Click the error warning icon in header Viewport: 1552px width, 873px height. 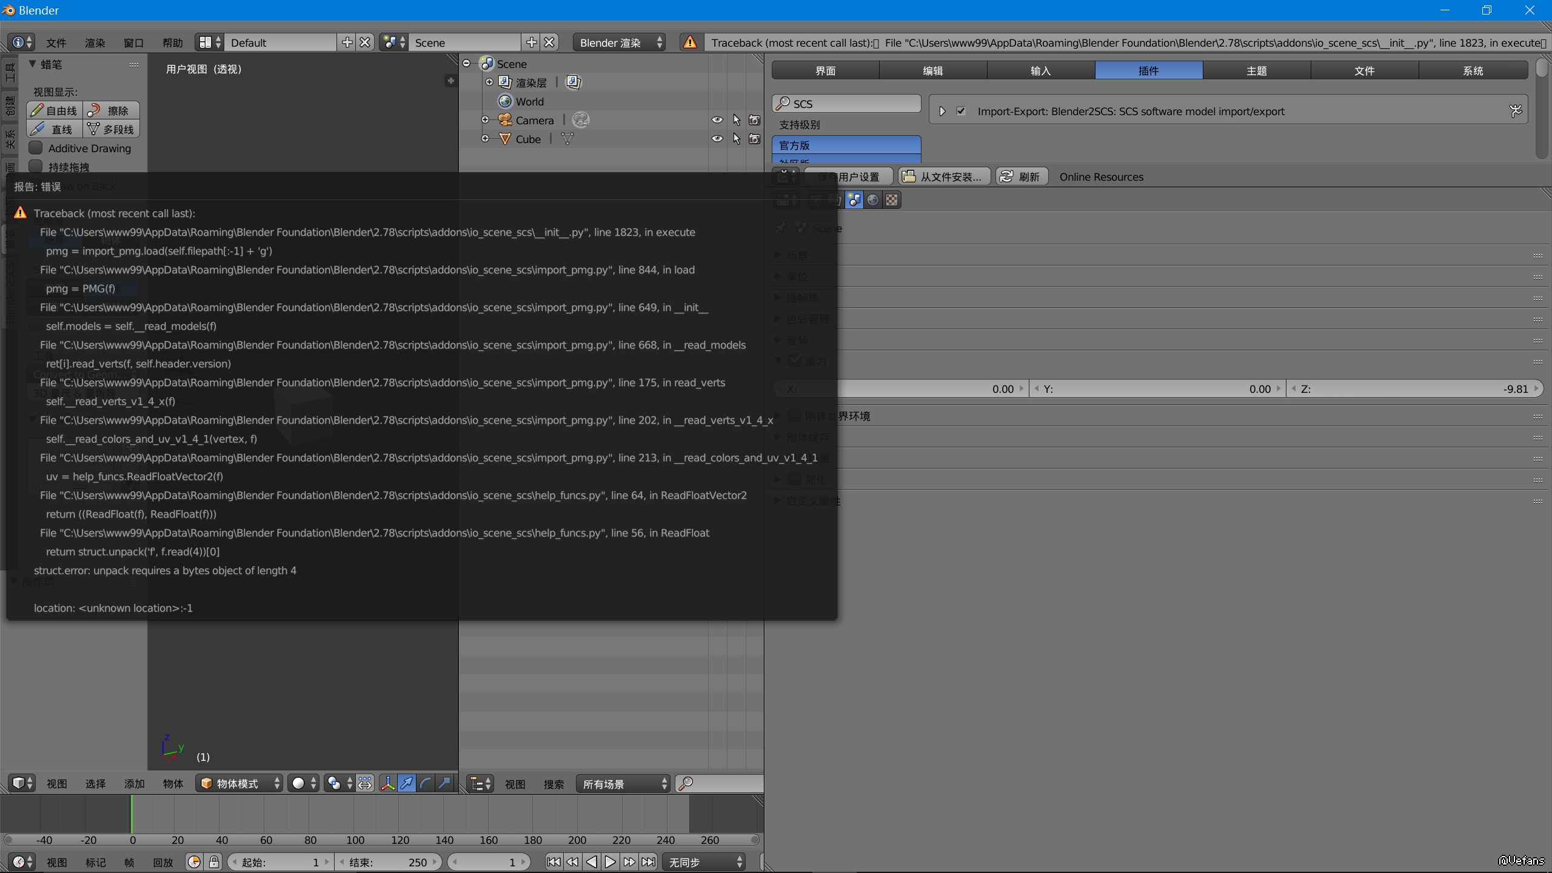click(x=690, y=42)
